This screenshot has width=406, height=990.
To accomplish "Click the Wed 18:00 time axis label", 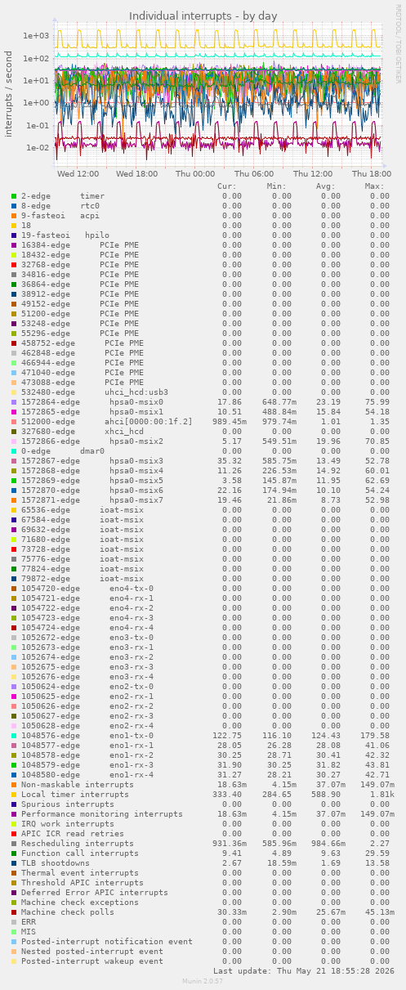I will coord(136,173).
